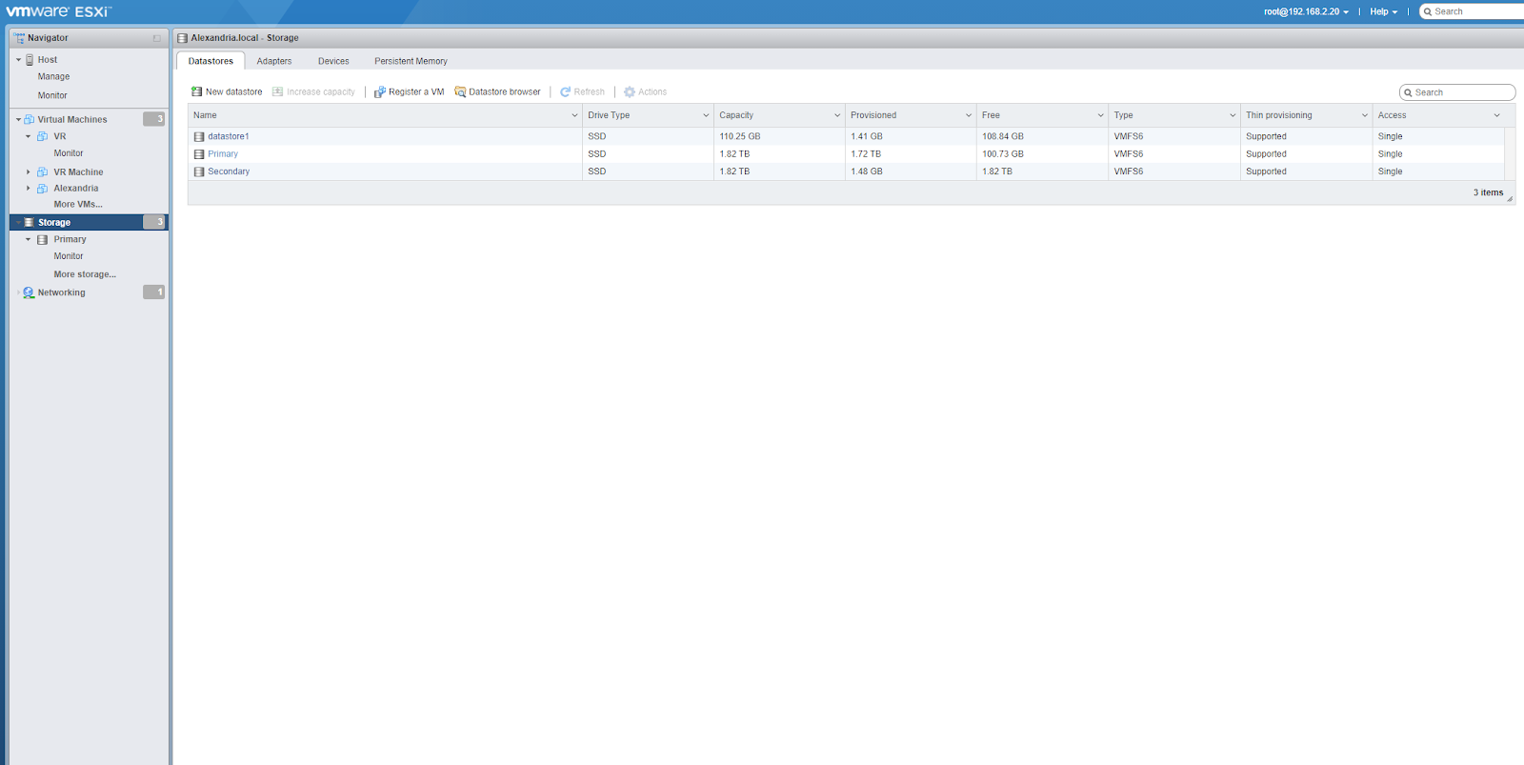Click the Actions gear icon
Viewport: 1524px width, 765px height.
pos(629,91)
